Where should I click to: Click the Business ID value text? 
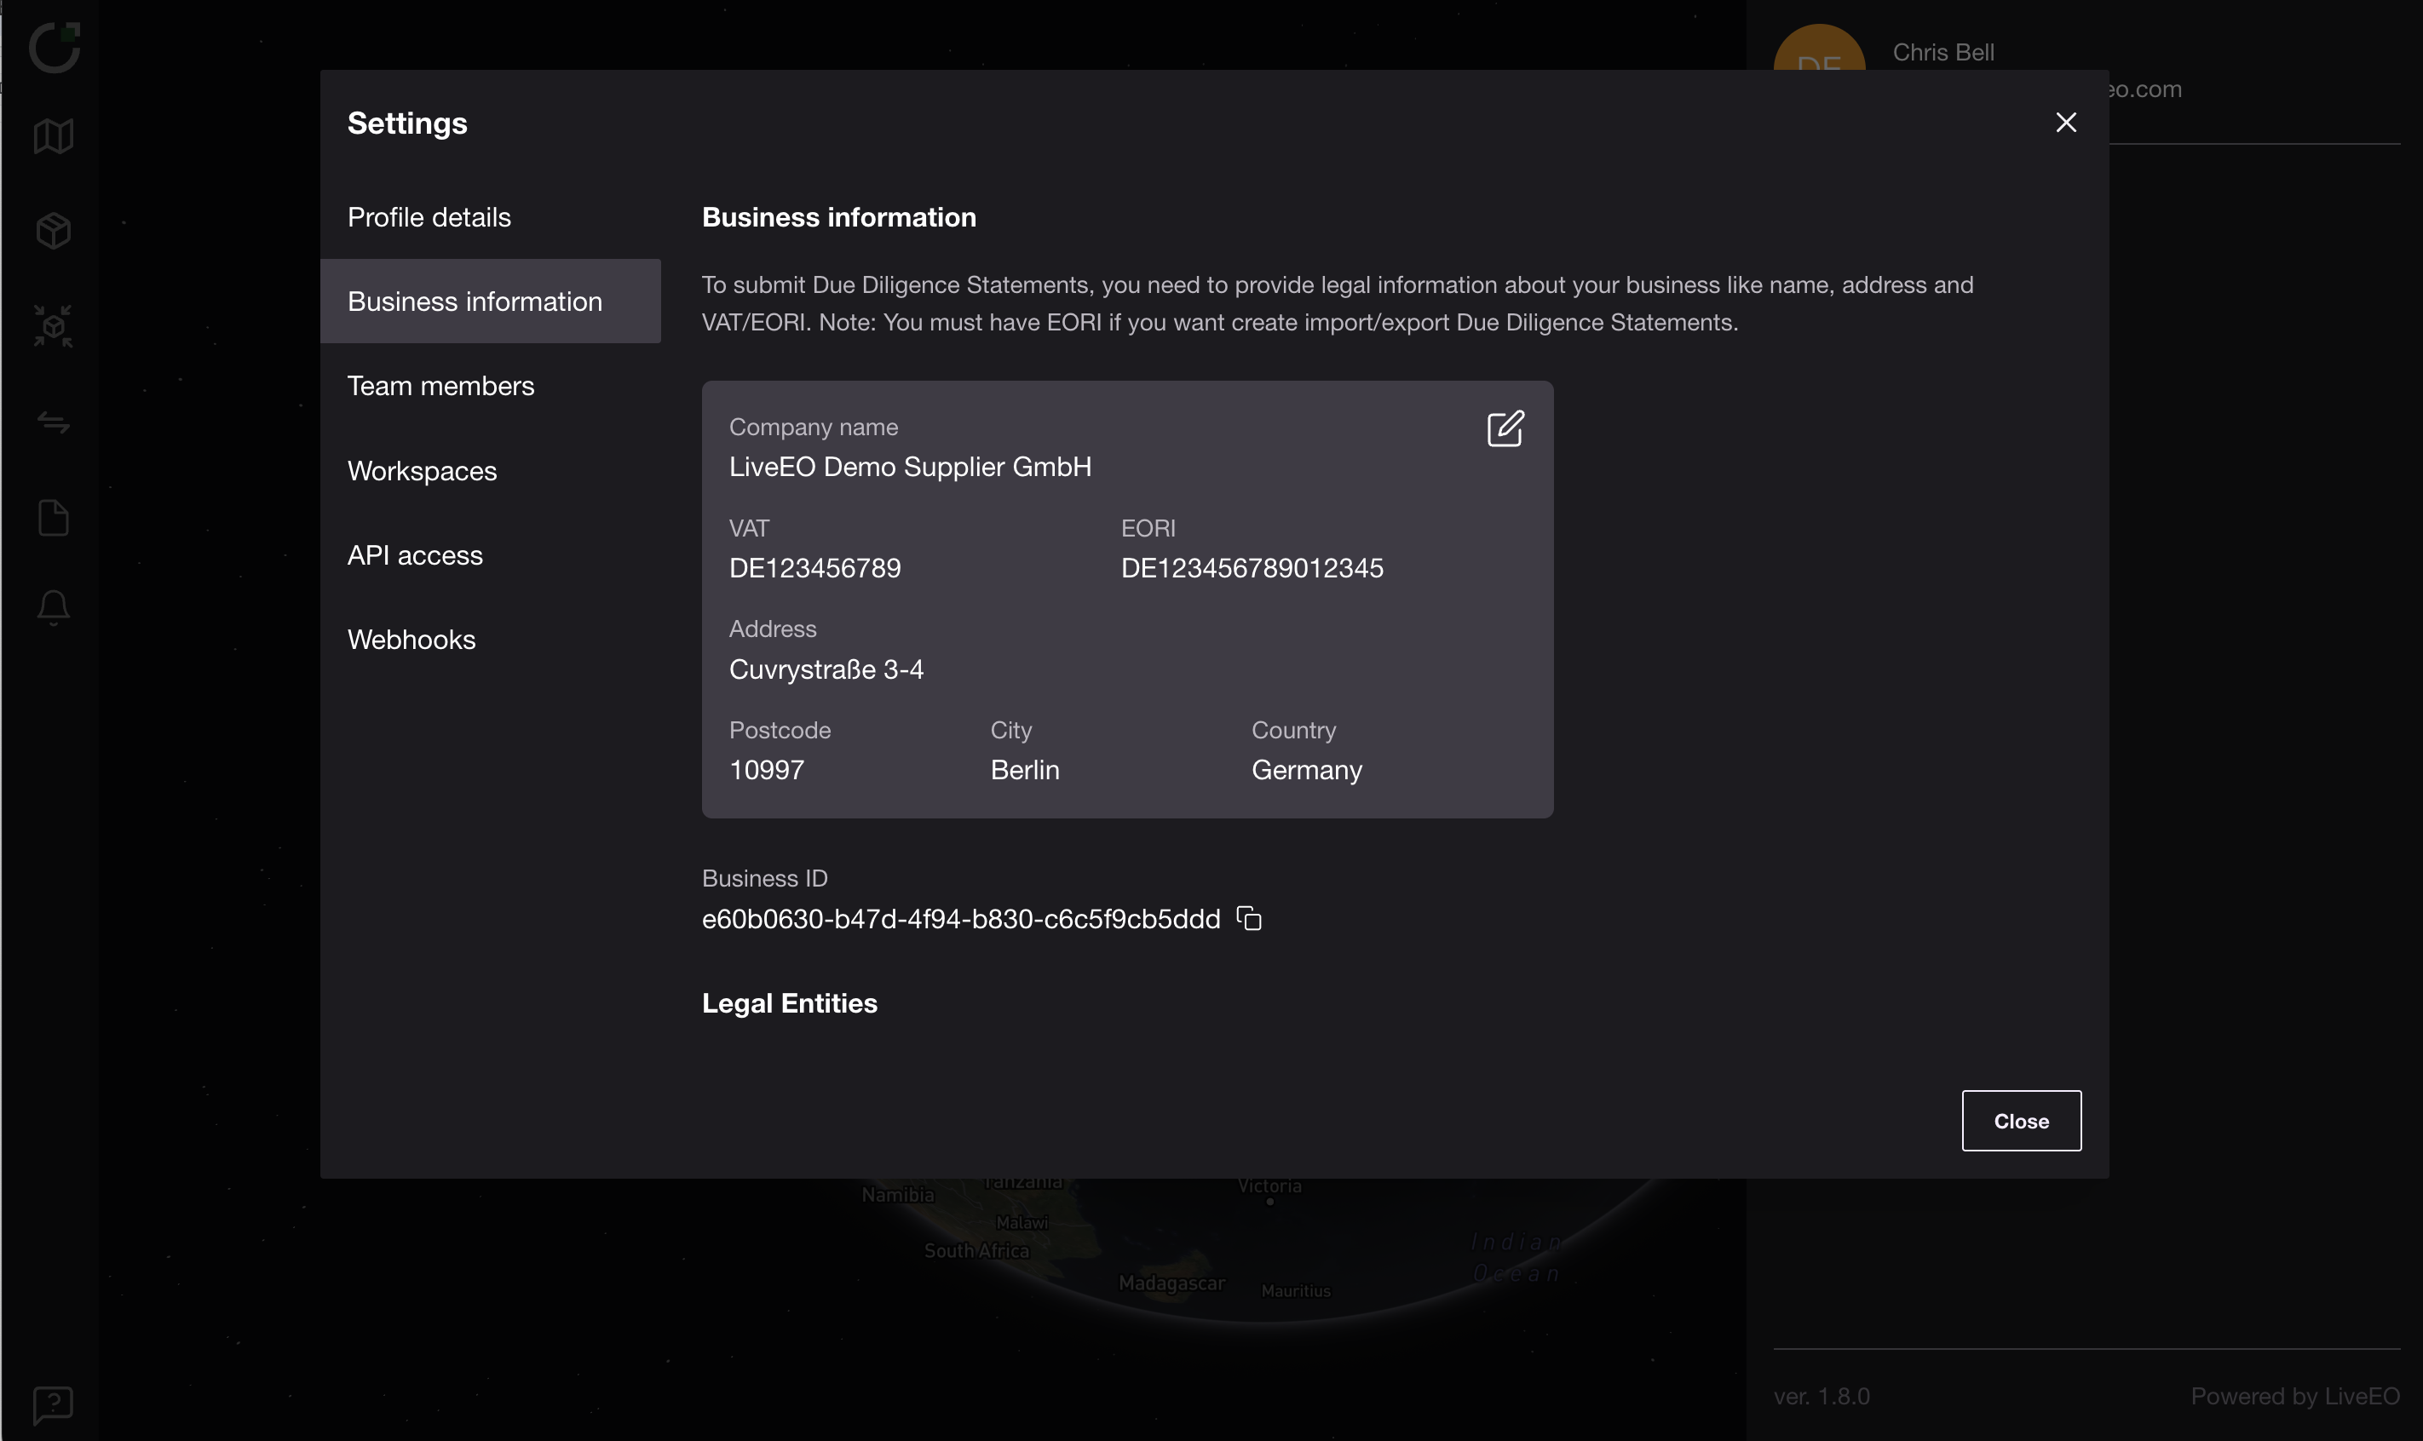pyautogui.click(x=960, y=920)
